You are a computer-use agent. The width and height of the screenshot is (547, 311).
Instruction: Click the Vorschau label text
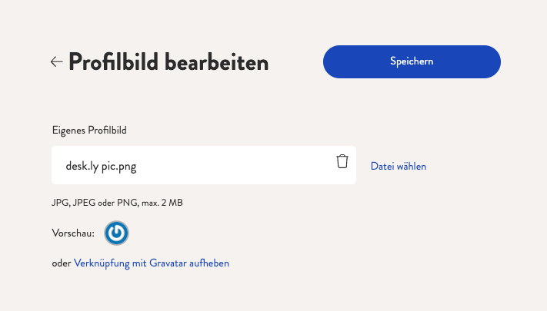coord(73,233)
